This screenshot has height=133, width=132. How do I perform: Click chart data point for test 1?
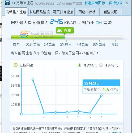pyautogui.click(x=33, y=80)
